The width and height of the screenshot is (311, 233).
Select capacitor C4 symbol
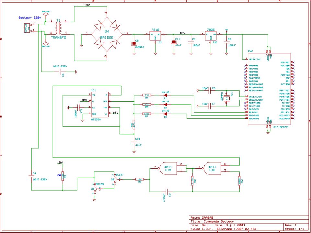31,176
